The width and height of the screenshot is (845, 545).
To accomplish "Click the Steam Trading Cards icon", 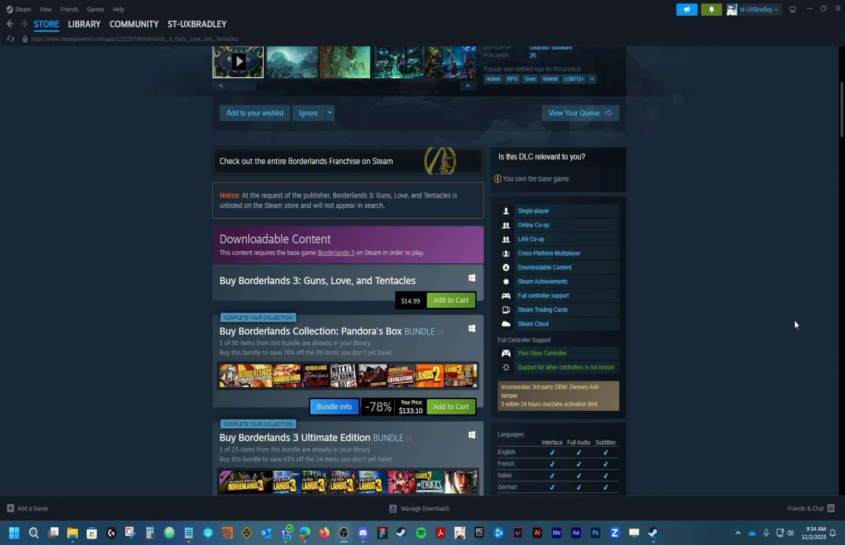I will (x=506, y=310).
